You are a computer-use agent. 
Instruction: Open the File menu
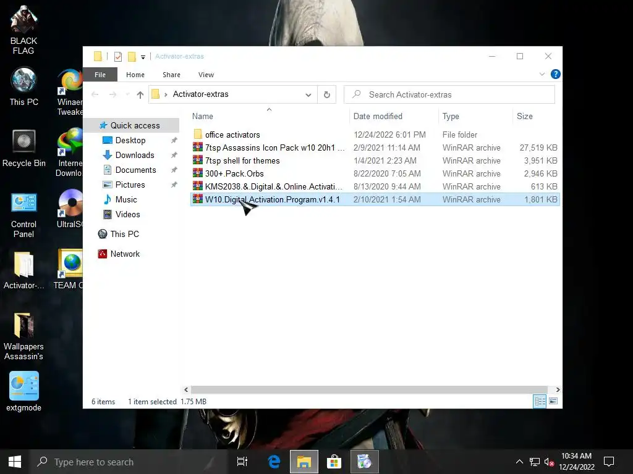(x=100, y=75)
